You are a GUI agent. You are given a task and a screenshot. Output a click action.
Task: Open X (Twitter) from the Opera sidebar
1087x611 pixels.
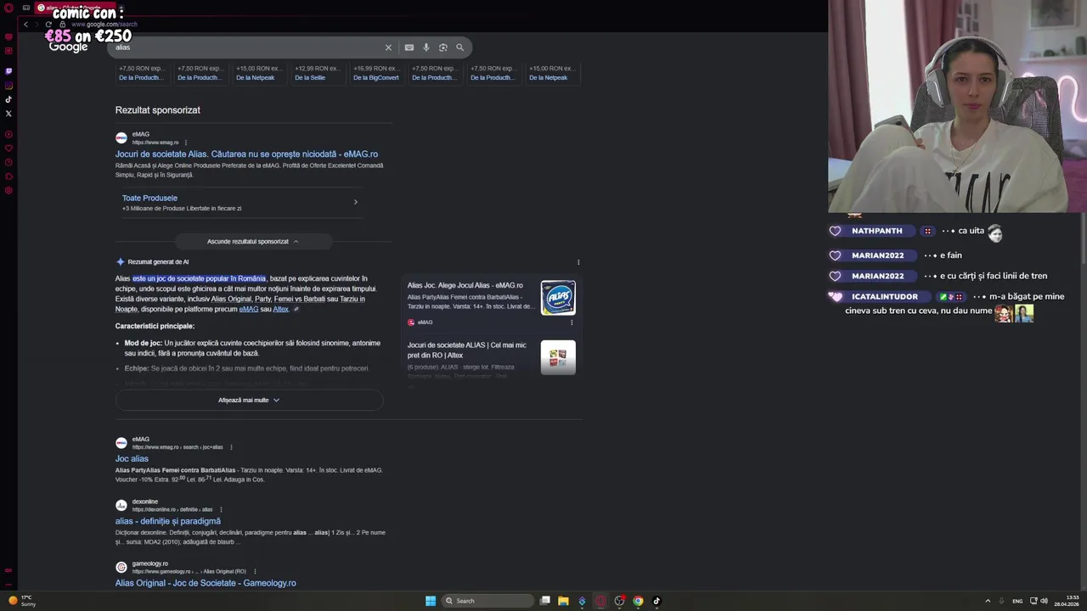(x=8, y=113)
